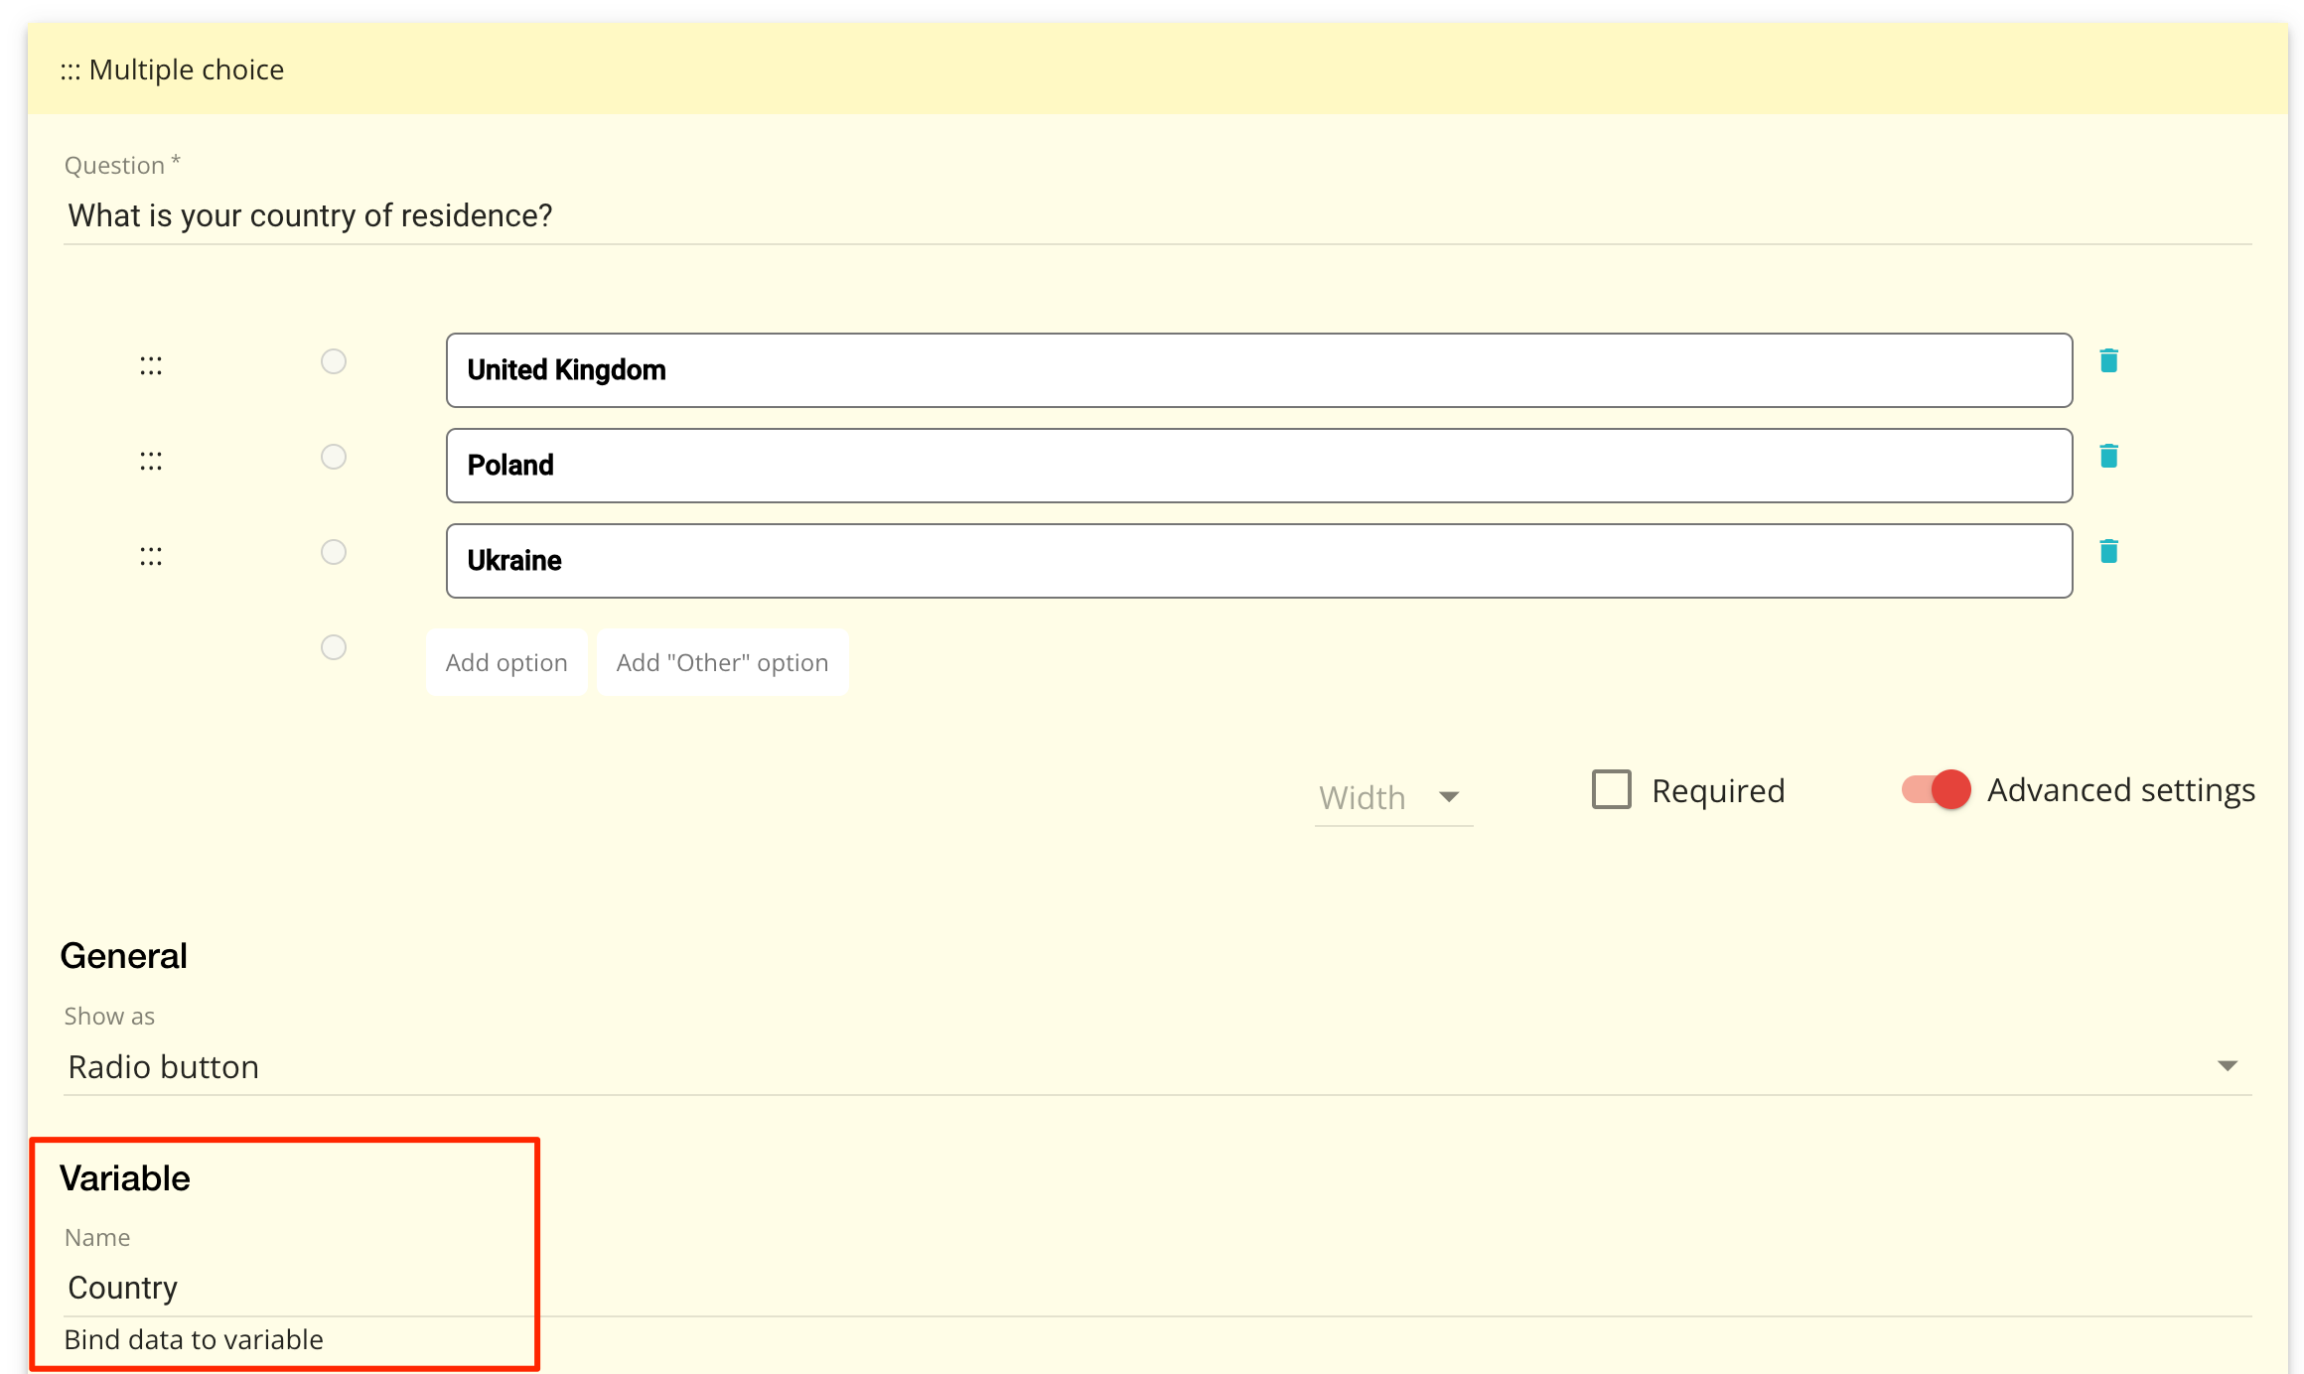Delete the United Kingdom option

coord(2108,360)
